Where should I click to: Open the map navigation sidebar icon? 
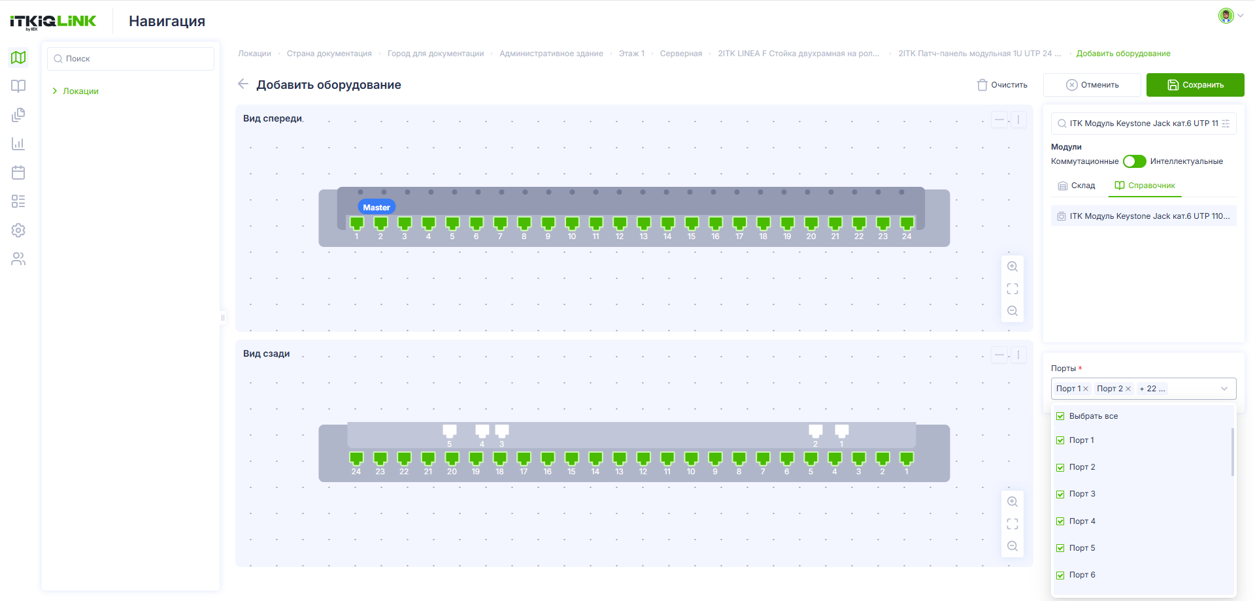[18, 57]
